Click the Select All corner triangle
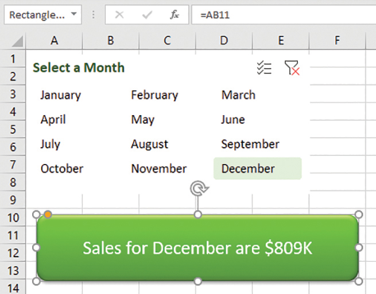This screenshot has width=376, height=294. (17, 41)
